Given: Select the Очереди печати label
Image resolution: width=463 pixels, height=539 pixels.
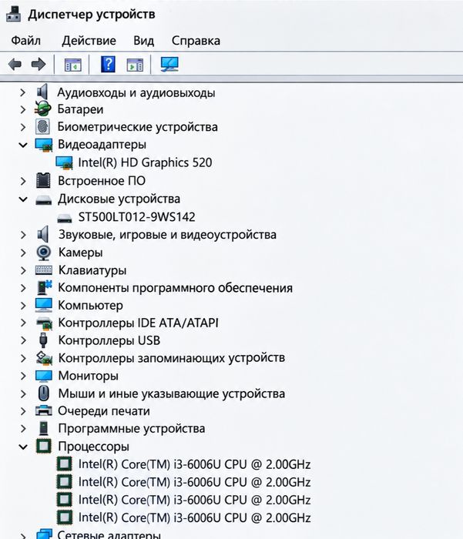Looking at the screenshot, I should pos(103,411).
